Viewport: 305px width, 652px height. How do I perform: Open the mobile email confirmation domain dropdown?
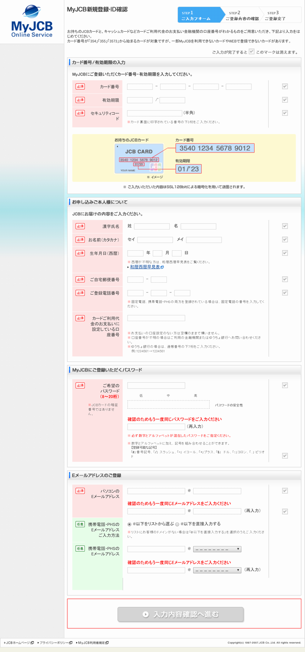click(x=217, y=570)
